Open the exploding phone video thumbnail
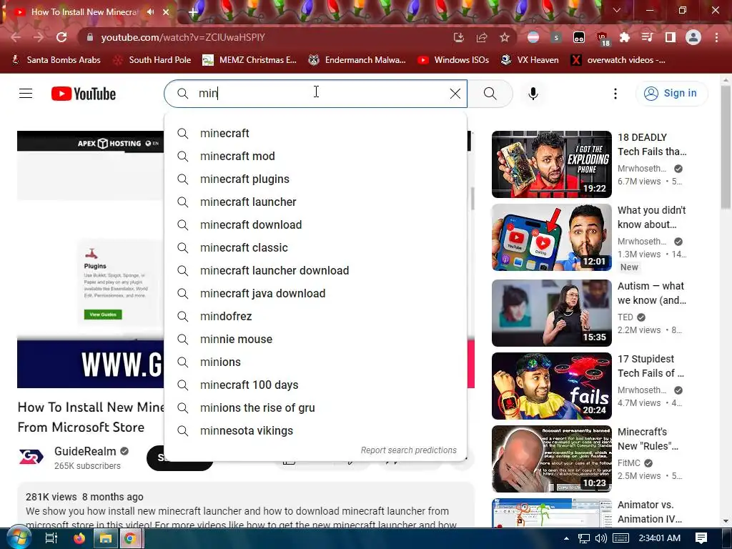 pyautogui.click(x=551, y=164)
